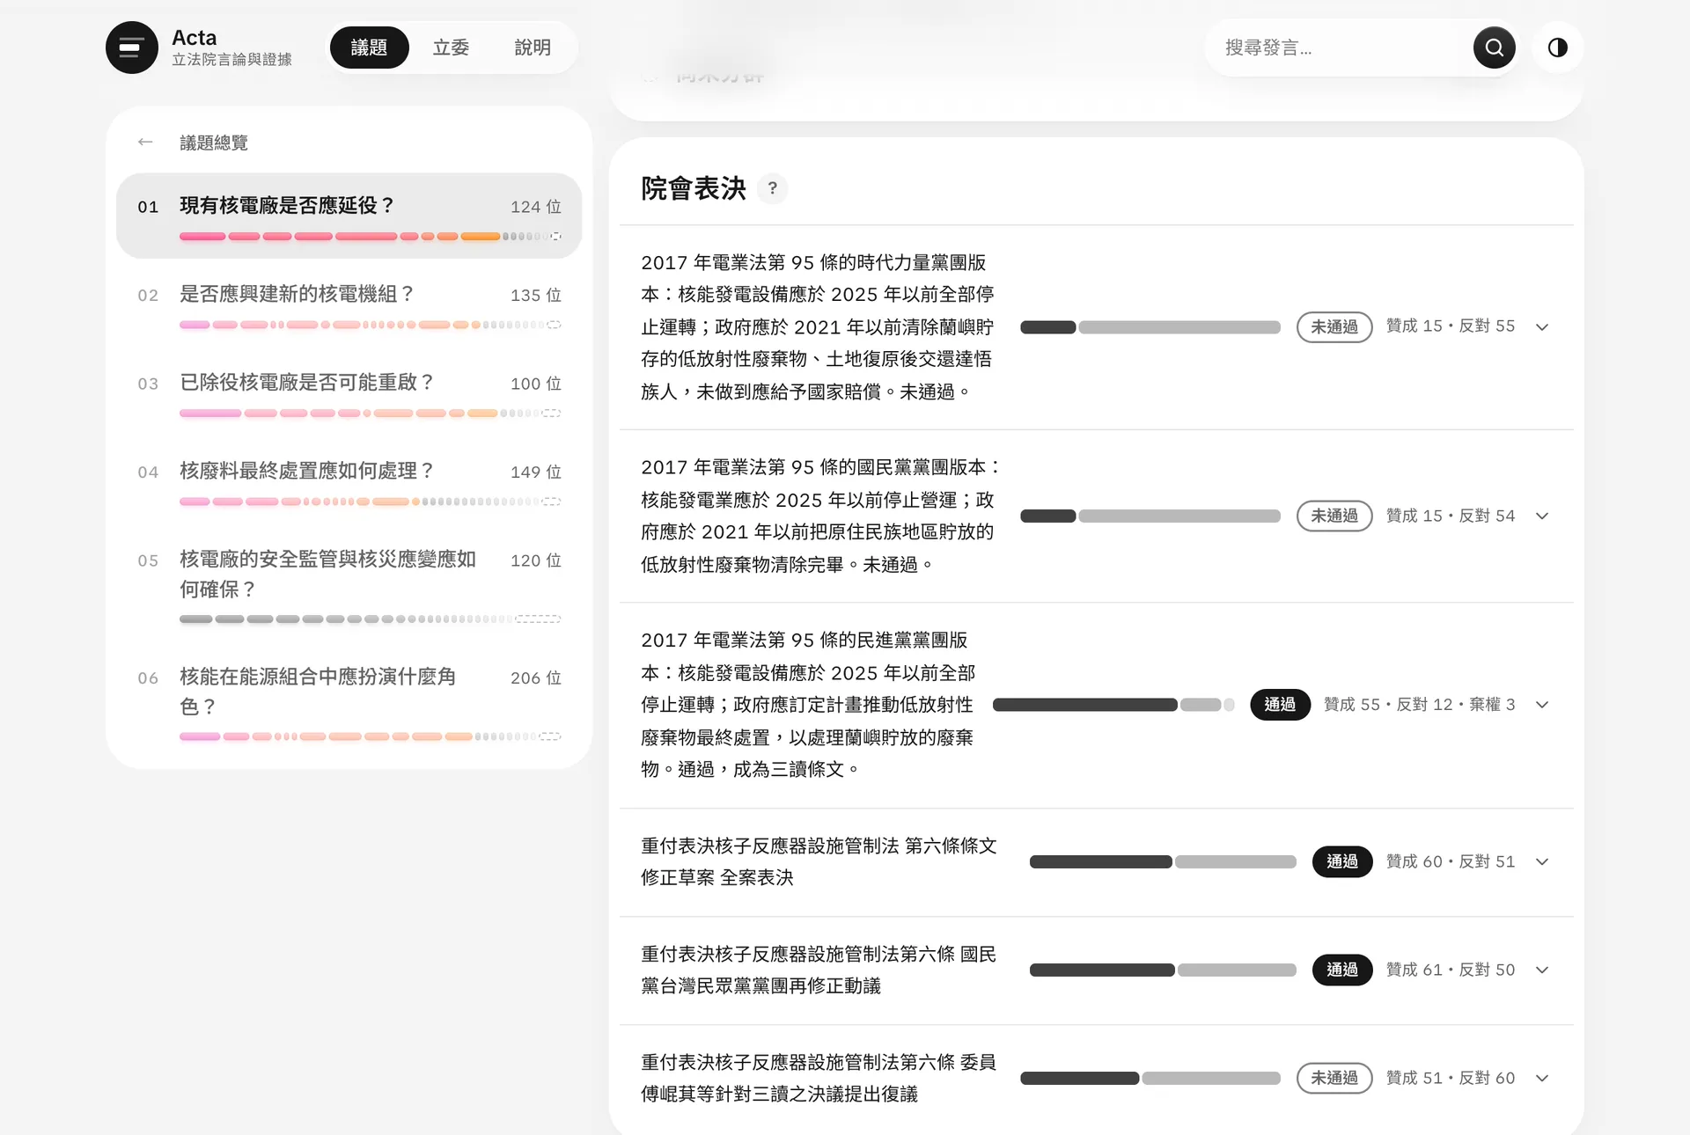Toggle the dark/light theme

(1557, 48)
